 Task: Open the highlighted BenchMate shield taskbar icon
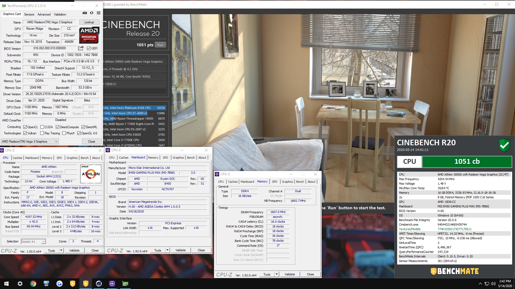pyautogui.click(x=86, y=284)
